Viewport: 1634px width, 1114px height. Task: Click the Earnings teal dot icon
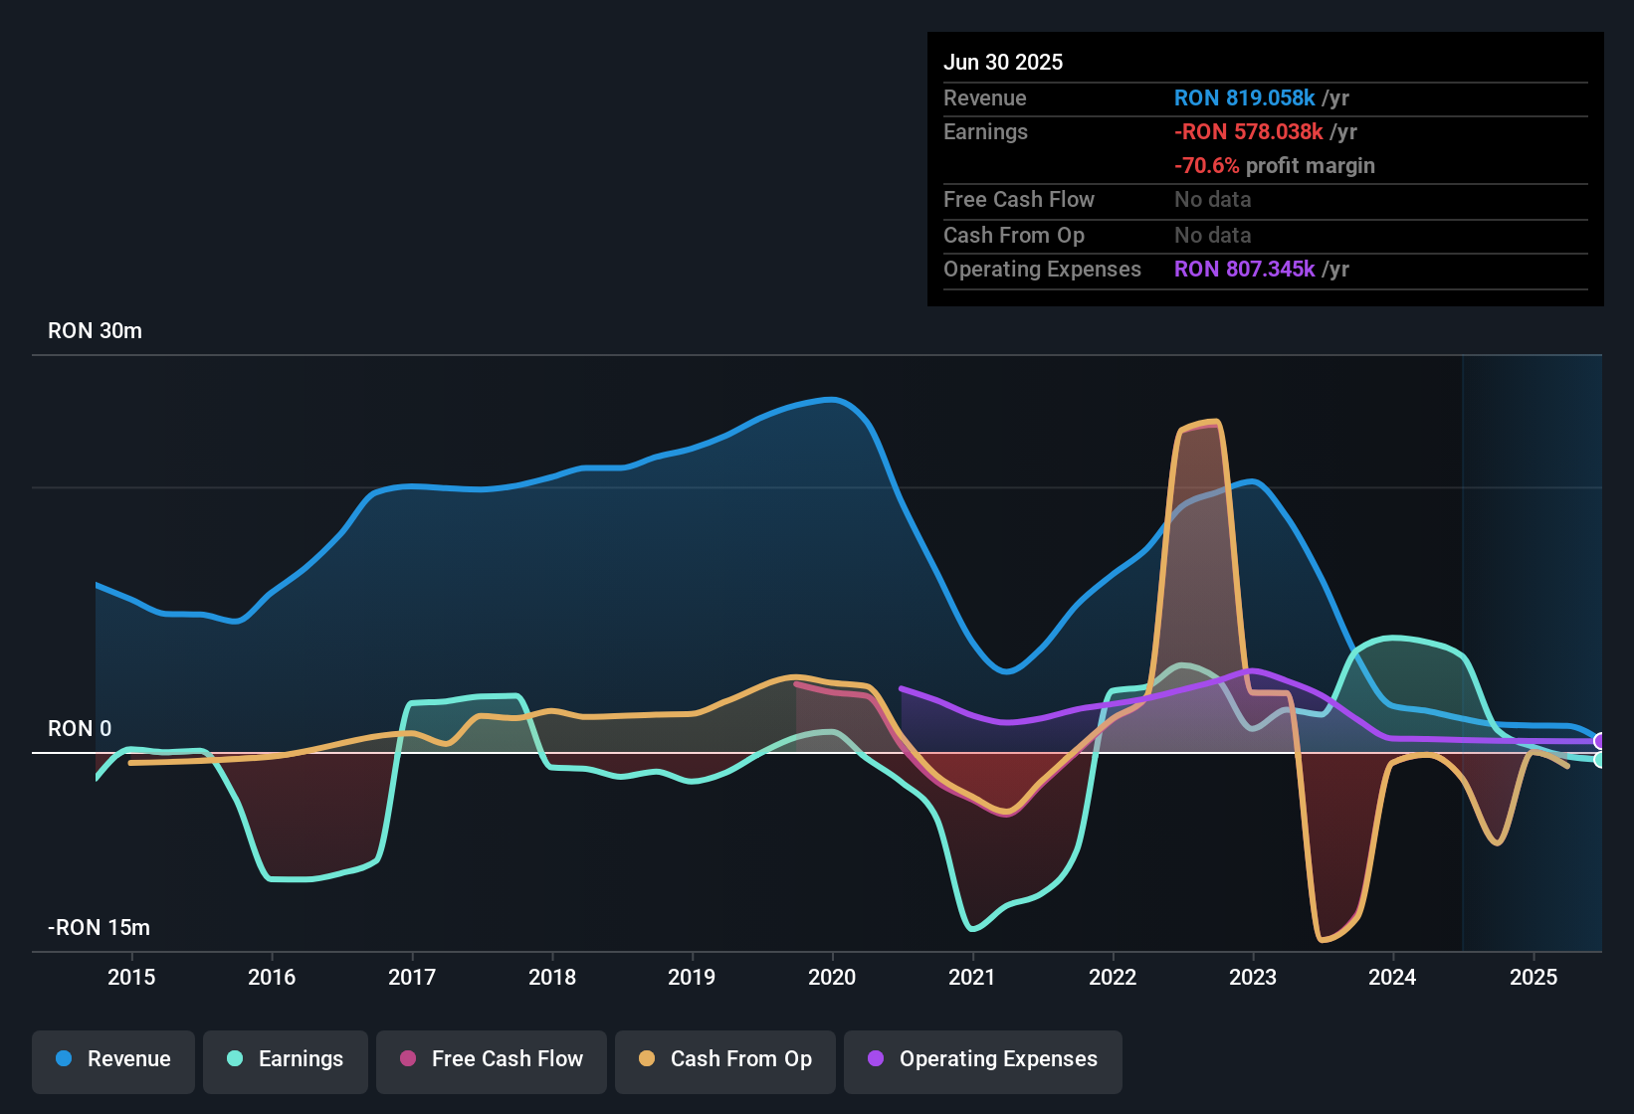(x=233, y=1059)
